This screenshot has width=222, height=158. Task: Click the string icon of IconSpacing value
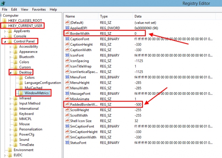pos(67,61)
